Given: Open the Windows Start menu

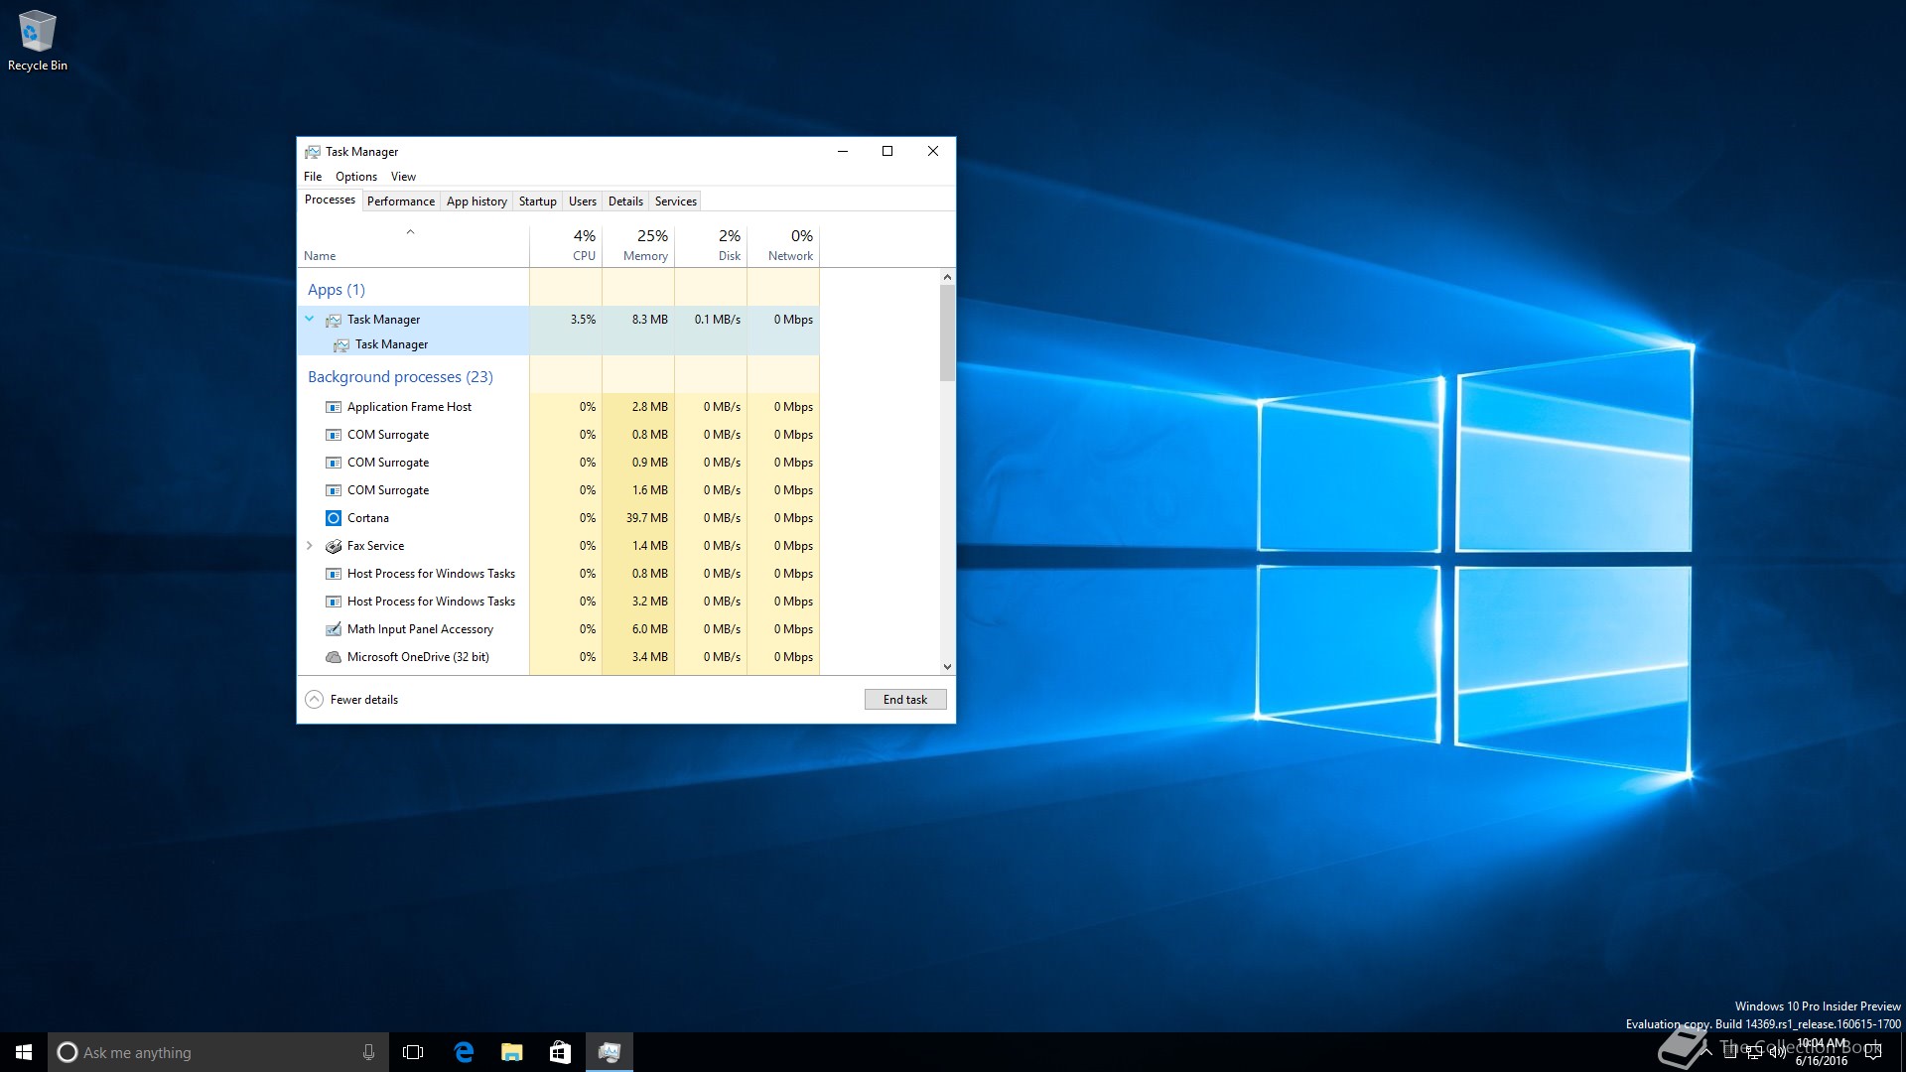Looking at the screenshot, I should pos(24,1052).
